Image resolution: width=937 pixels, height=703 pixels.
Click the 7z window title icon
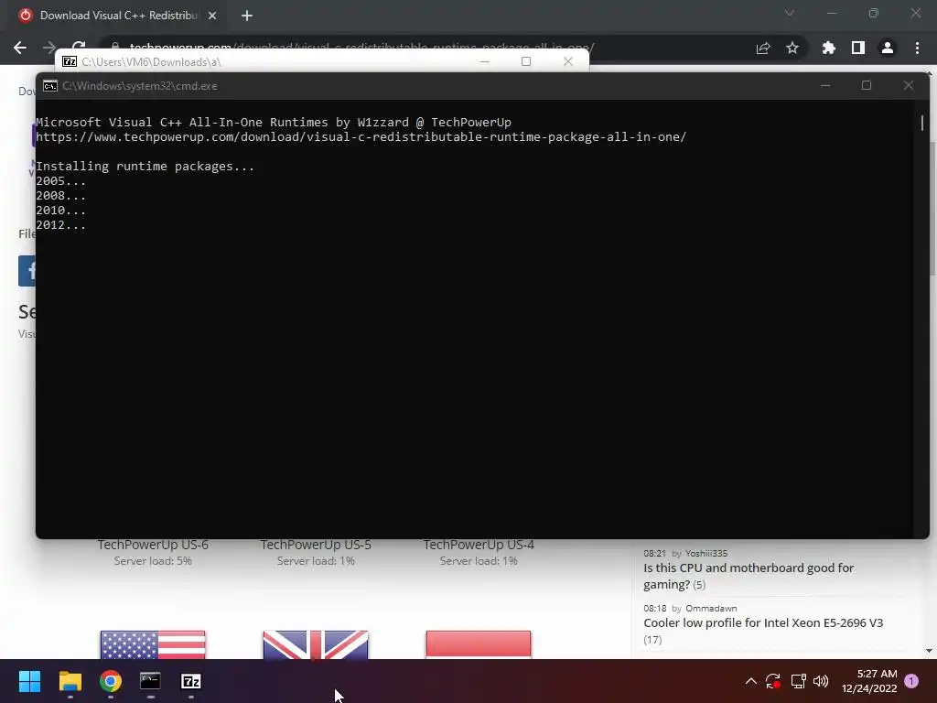pyautogui.click(x=70, y=61)
